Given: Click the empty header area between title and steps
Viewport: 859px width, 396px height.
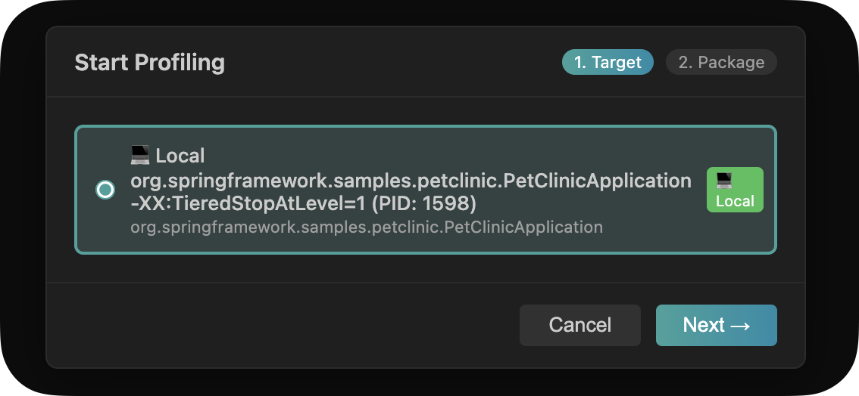Looking at the screenshot, I should click(394, 62).
